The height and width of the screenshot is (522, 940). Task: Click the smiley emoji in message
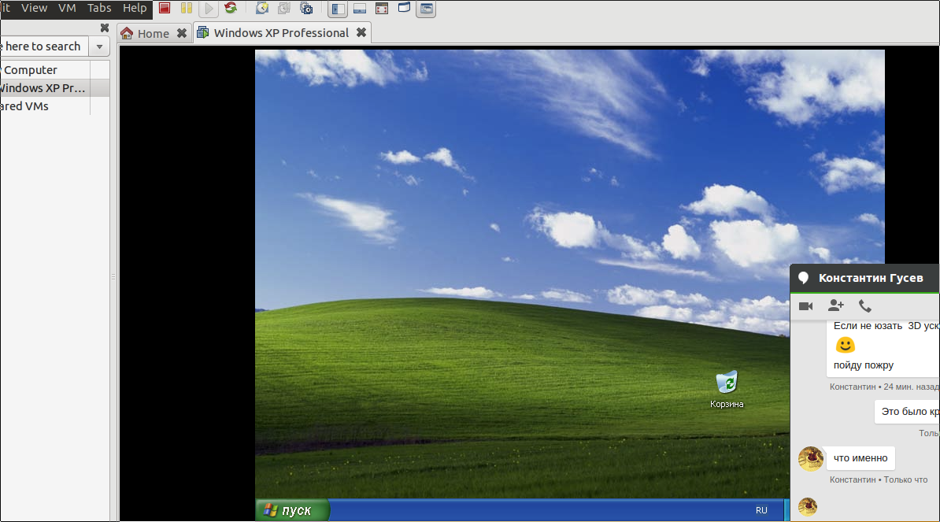(846, 345)
